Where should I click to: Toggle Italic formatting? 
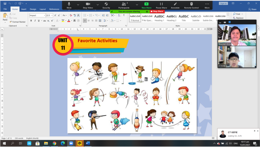[x=35, y=21]
